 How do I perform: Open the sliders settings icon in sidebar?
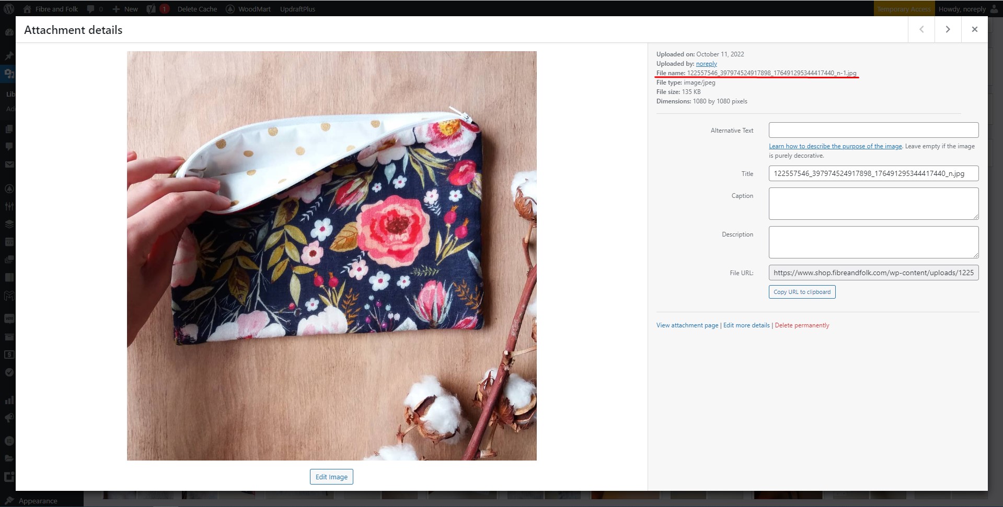point(9,206)
